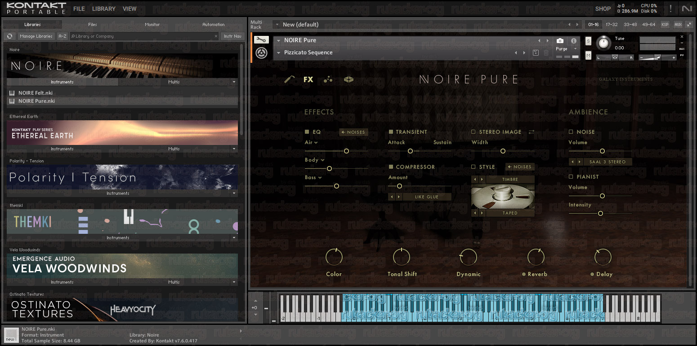Click the Kontakt Portable logo
The width and height of the screenshot is (697, 346).
point(36,9)
